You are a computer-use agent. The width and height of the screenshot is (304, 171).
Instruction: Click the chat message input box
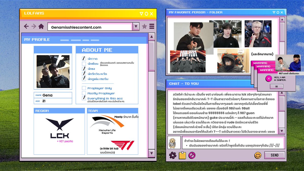click(233, 143)
